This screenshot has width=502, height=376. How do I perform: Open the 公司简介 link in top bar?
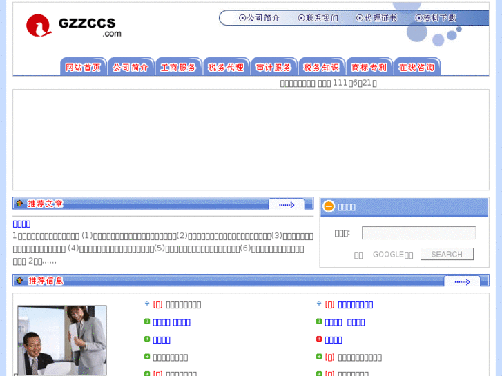(x=260, y=18)
